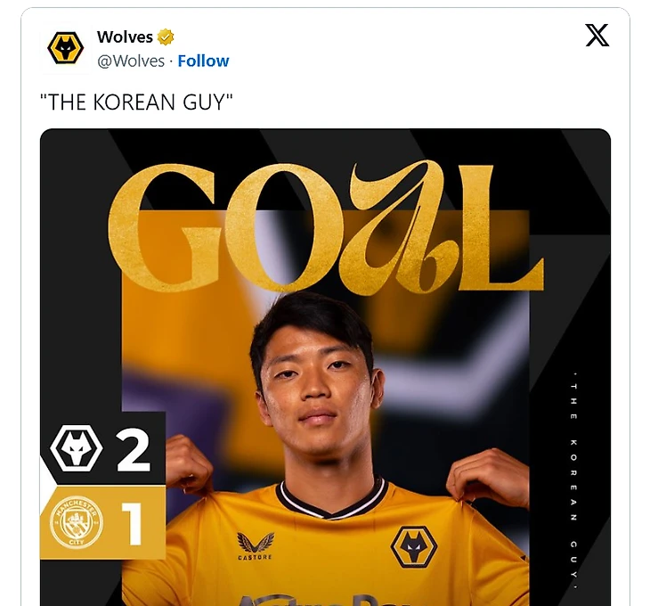Viewport: 650px width, 606px height.
Task: Open the X logo link
Action: tap(597, 36)
